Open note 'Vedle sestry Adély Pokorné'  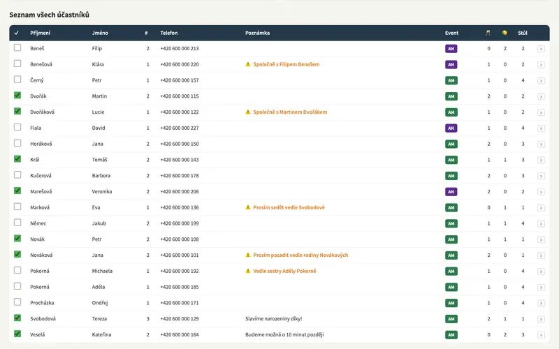pyautogui.click(x=284, y=271)
